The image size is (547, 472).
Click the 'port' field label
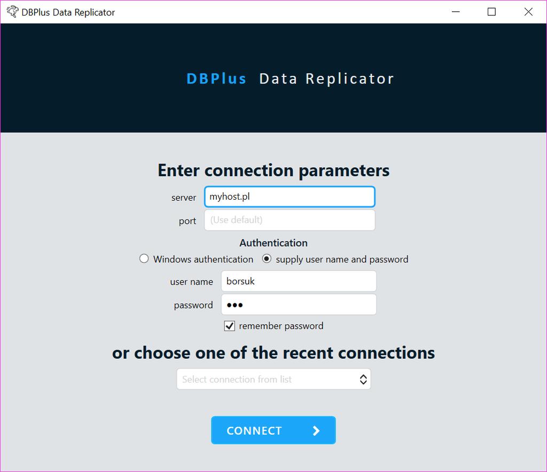click(187, 221)
